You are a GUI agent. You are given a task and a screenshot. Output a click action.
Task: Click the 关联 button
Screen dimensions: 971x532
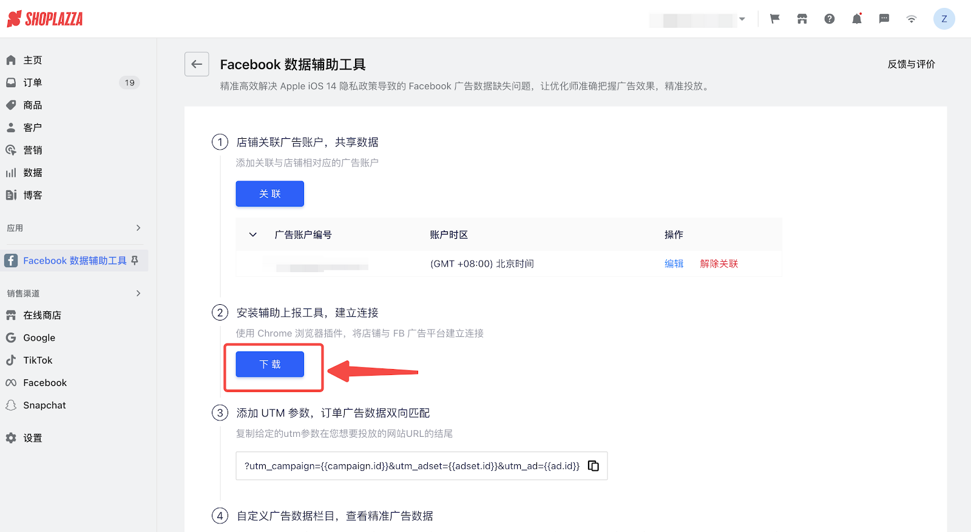click(x=270, y=194)
